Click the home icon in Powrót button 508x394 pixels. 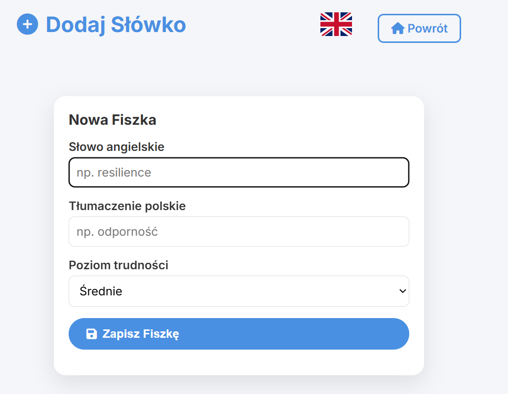(x=397, y=29)
